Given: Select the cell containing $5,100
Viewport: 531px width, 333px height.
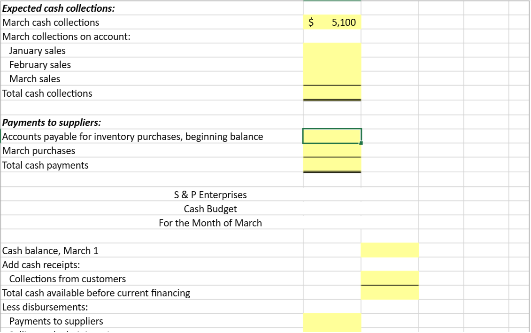Looking at the screenshot, I should 332,22.
